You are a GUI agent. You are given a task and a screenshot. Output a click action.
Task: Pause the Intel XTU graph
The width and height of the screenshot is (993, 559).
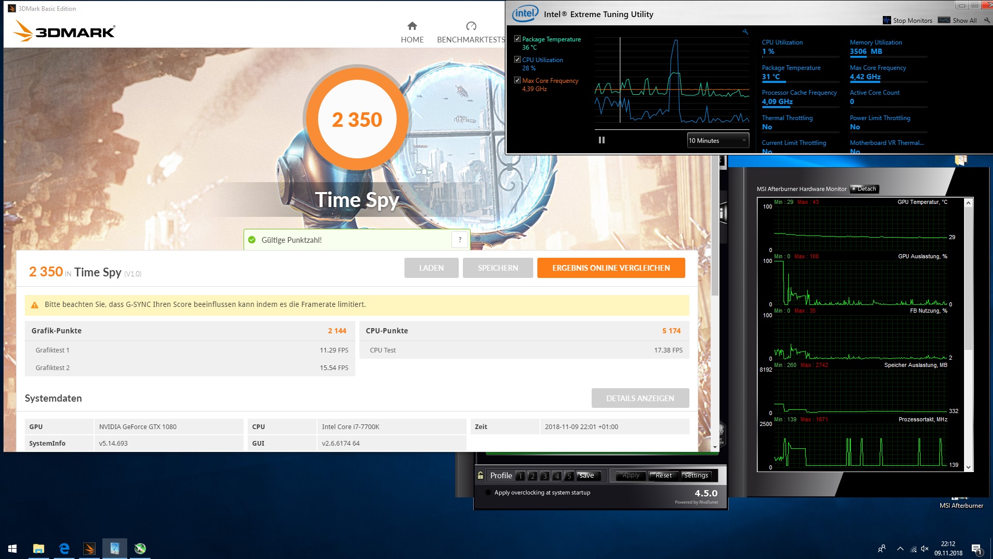601,140
